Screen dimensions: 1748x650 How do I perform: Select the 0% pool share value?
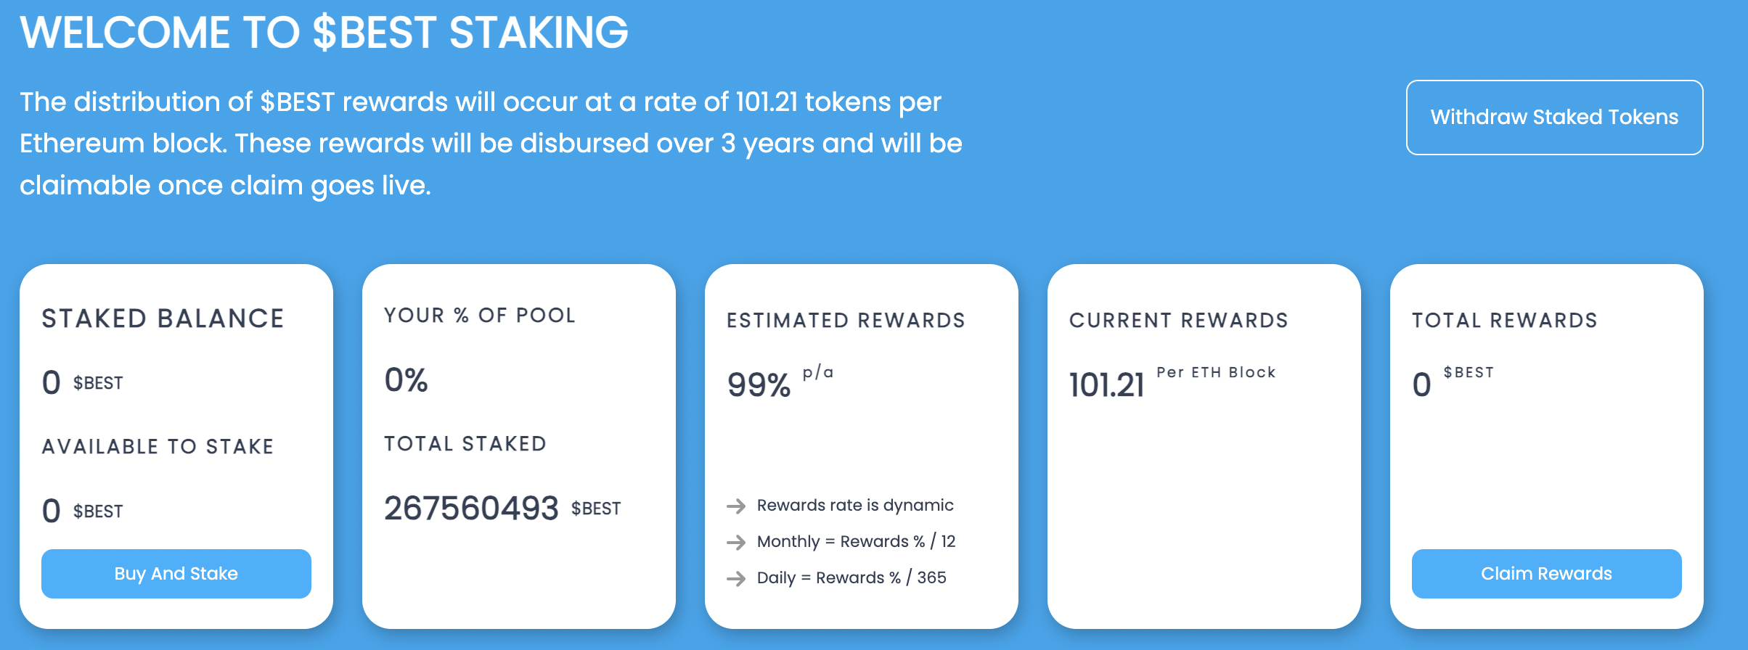pyautogui.click(x=406, y=380)
